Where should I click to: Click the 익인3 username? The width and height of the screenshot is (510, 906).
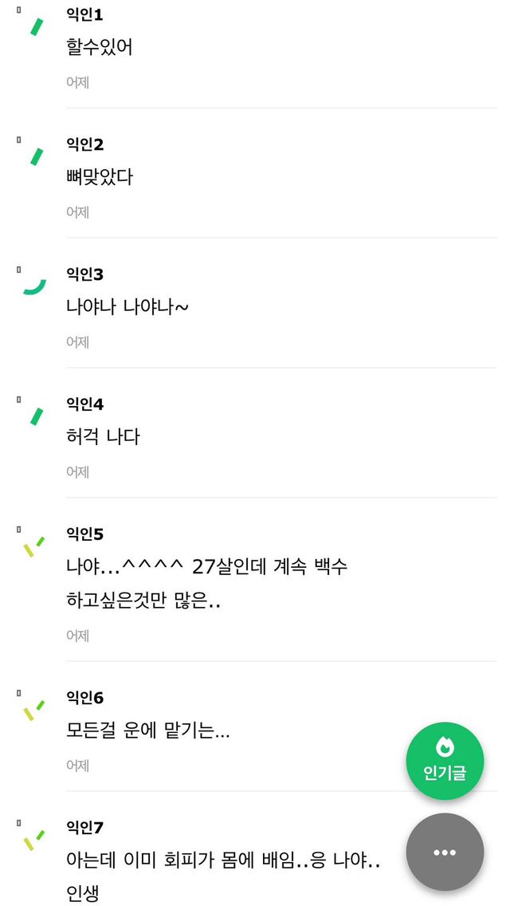85,274
